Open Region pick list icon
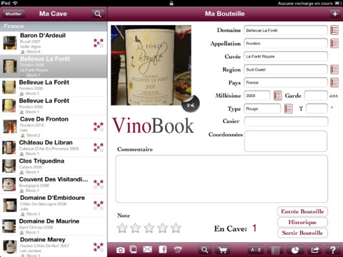This screenshot has width=343, height=257. [x=334, y=69]
